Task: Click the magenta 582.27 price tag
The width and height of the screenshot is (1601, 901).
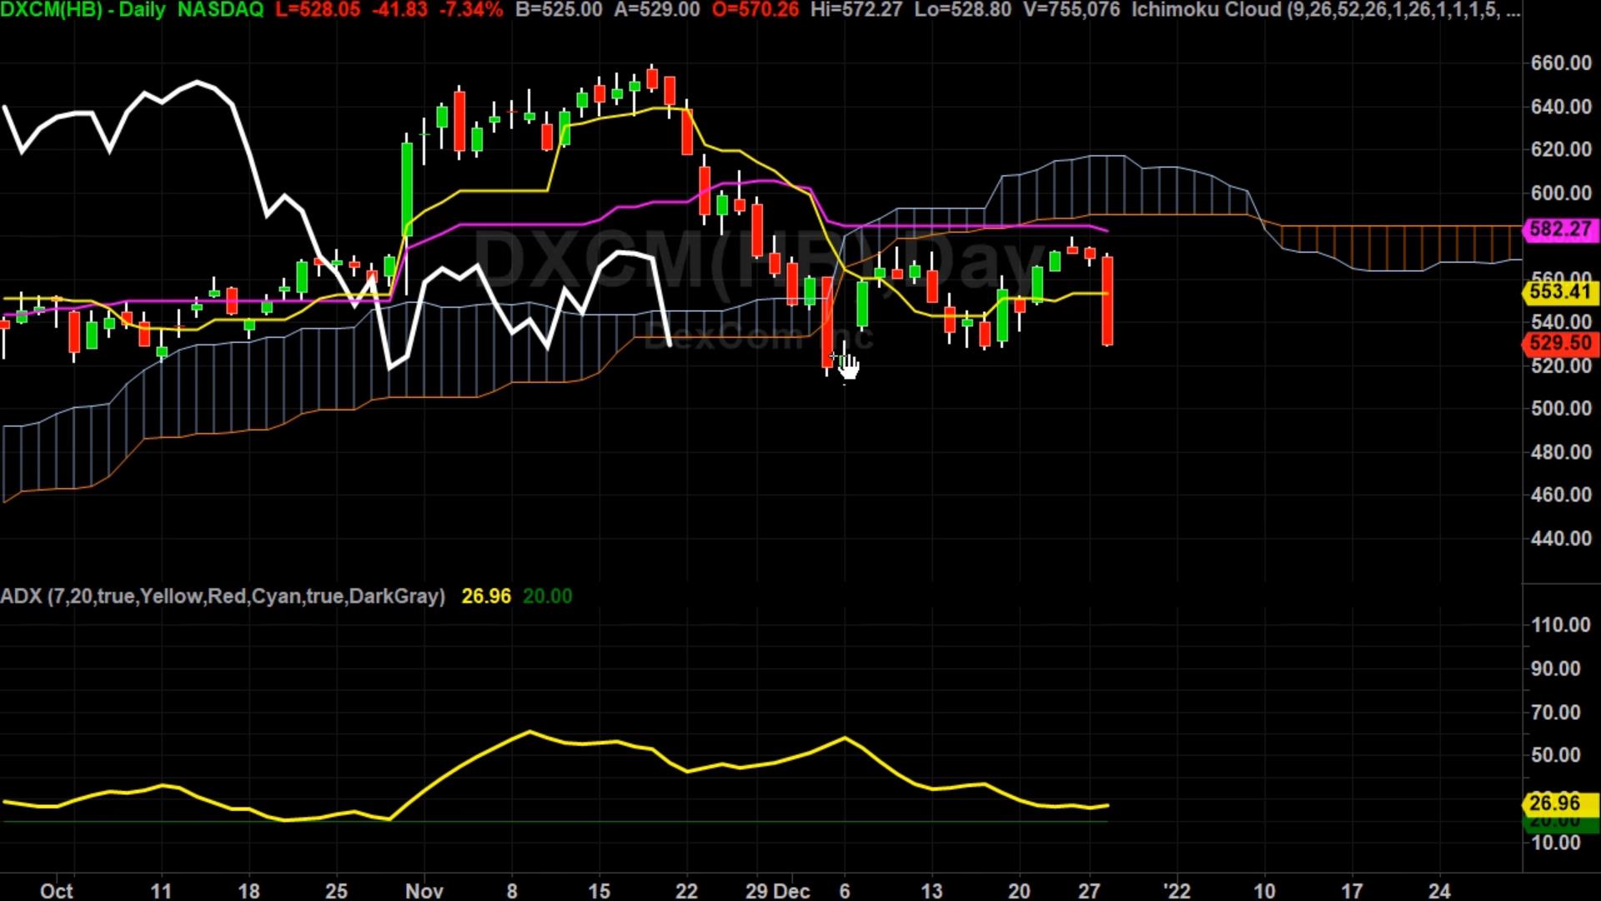Action: pyautogui.click(x=1561, y=229)
